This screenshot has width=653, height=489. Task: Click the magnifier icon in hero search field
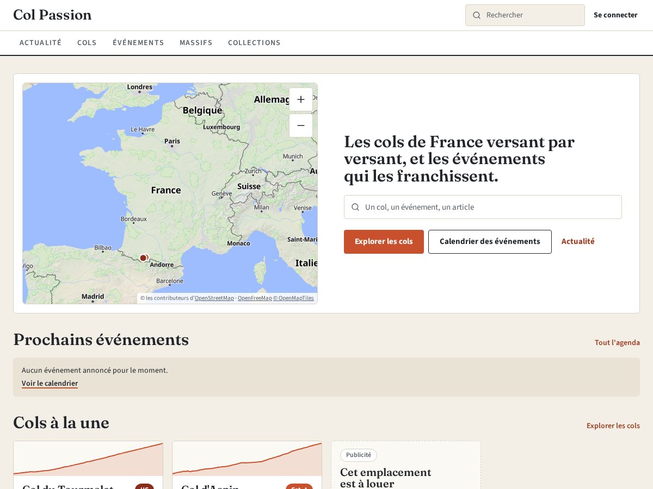pyautogui.click(x=355, y=207)
